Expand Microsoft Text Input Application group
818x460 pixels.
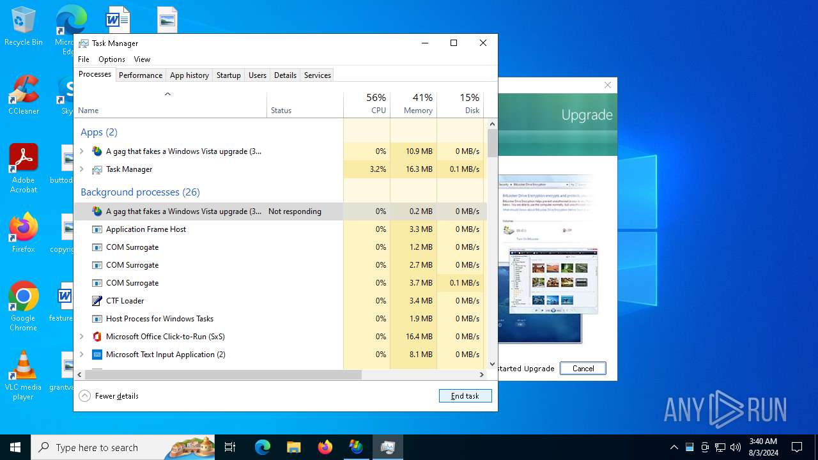(81, 355)
